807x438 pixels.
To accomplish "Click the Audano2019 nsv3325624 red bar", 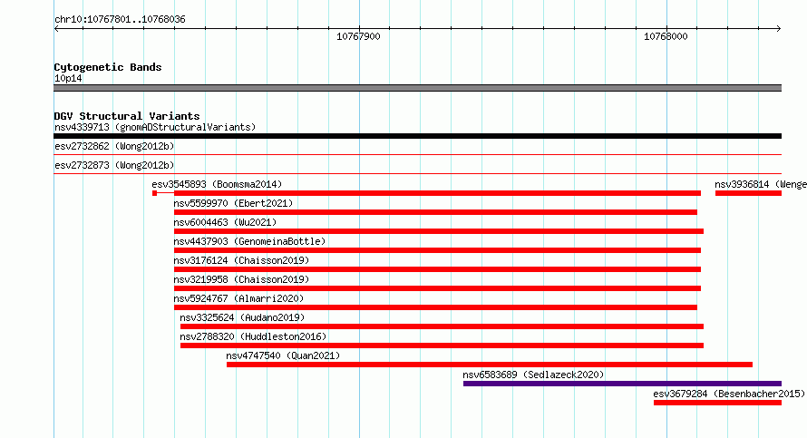I will click(x=442, y=326).
